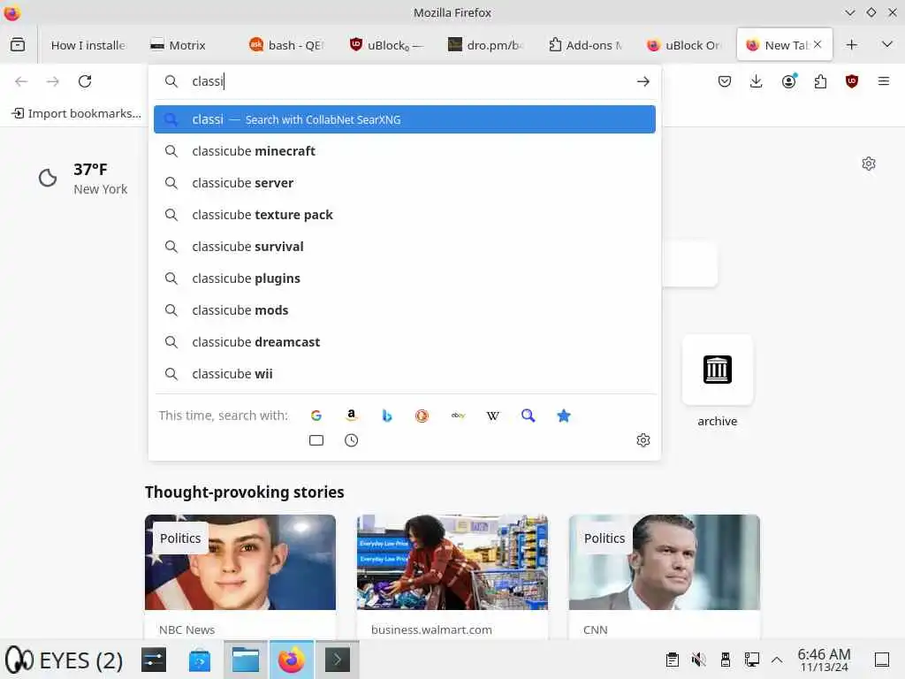
Task: Open the Extensions puzzle icon
Action: tap(820, 81)
